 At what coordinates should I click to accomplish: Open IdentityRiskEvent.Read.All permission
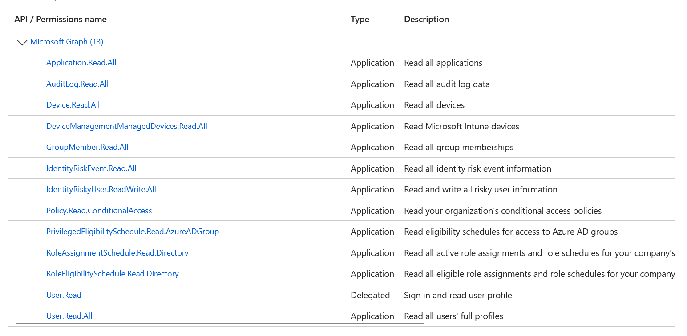(91, 168)
